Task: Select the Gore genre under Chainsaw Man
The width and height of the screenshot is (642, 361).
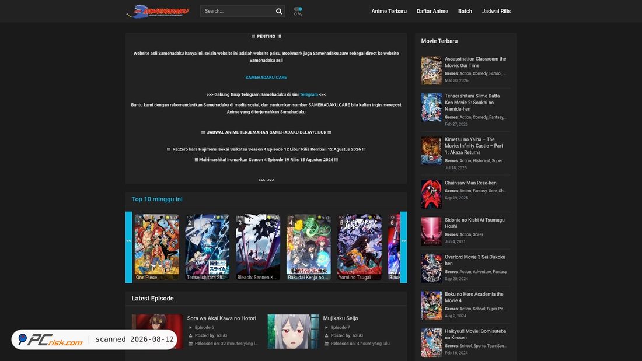Action: click(x=492, y=191)
